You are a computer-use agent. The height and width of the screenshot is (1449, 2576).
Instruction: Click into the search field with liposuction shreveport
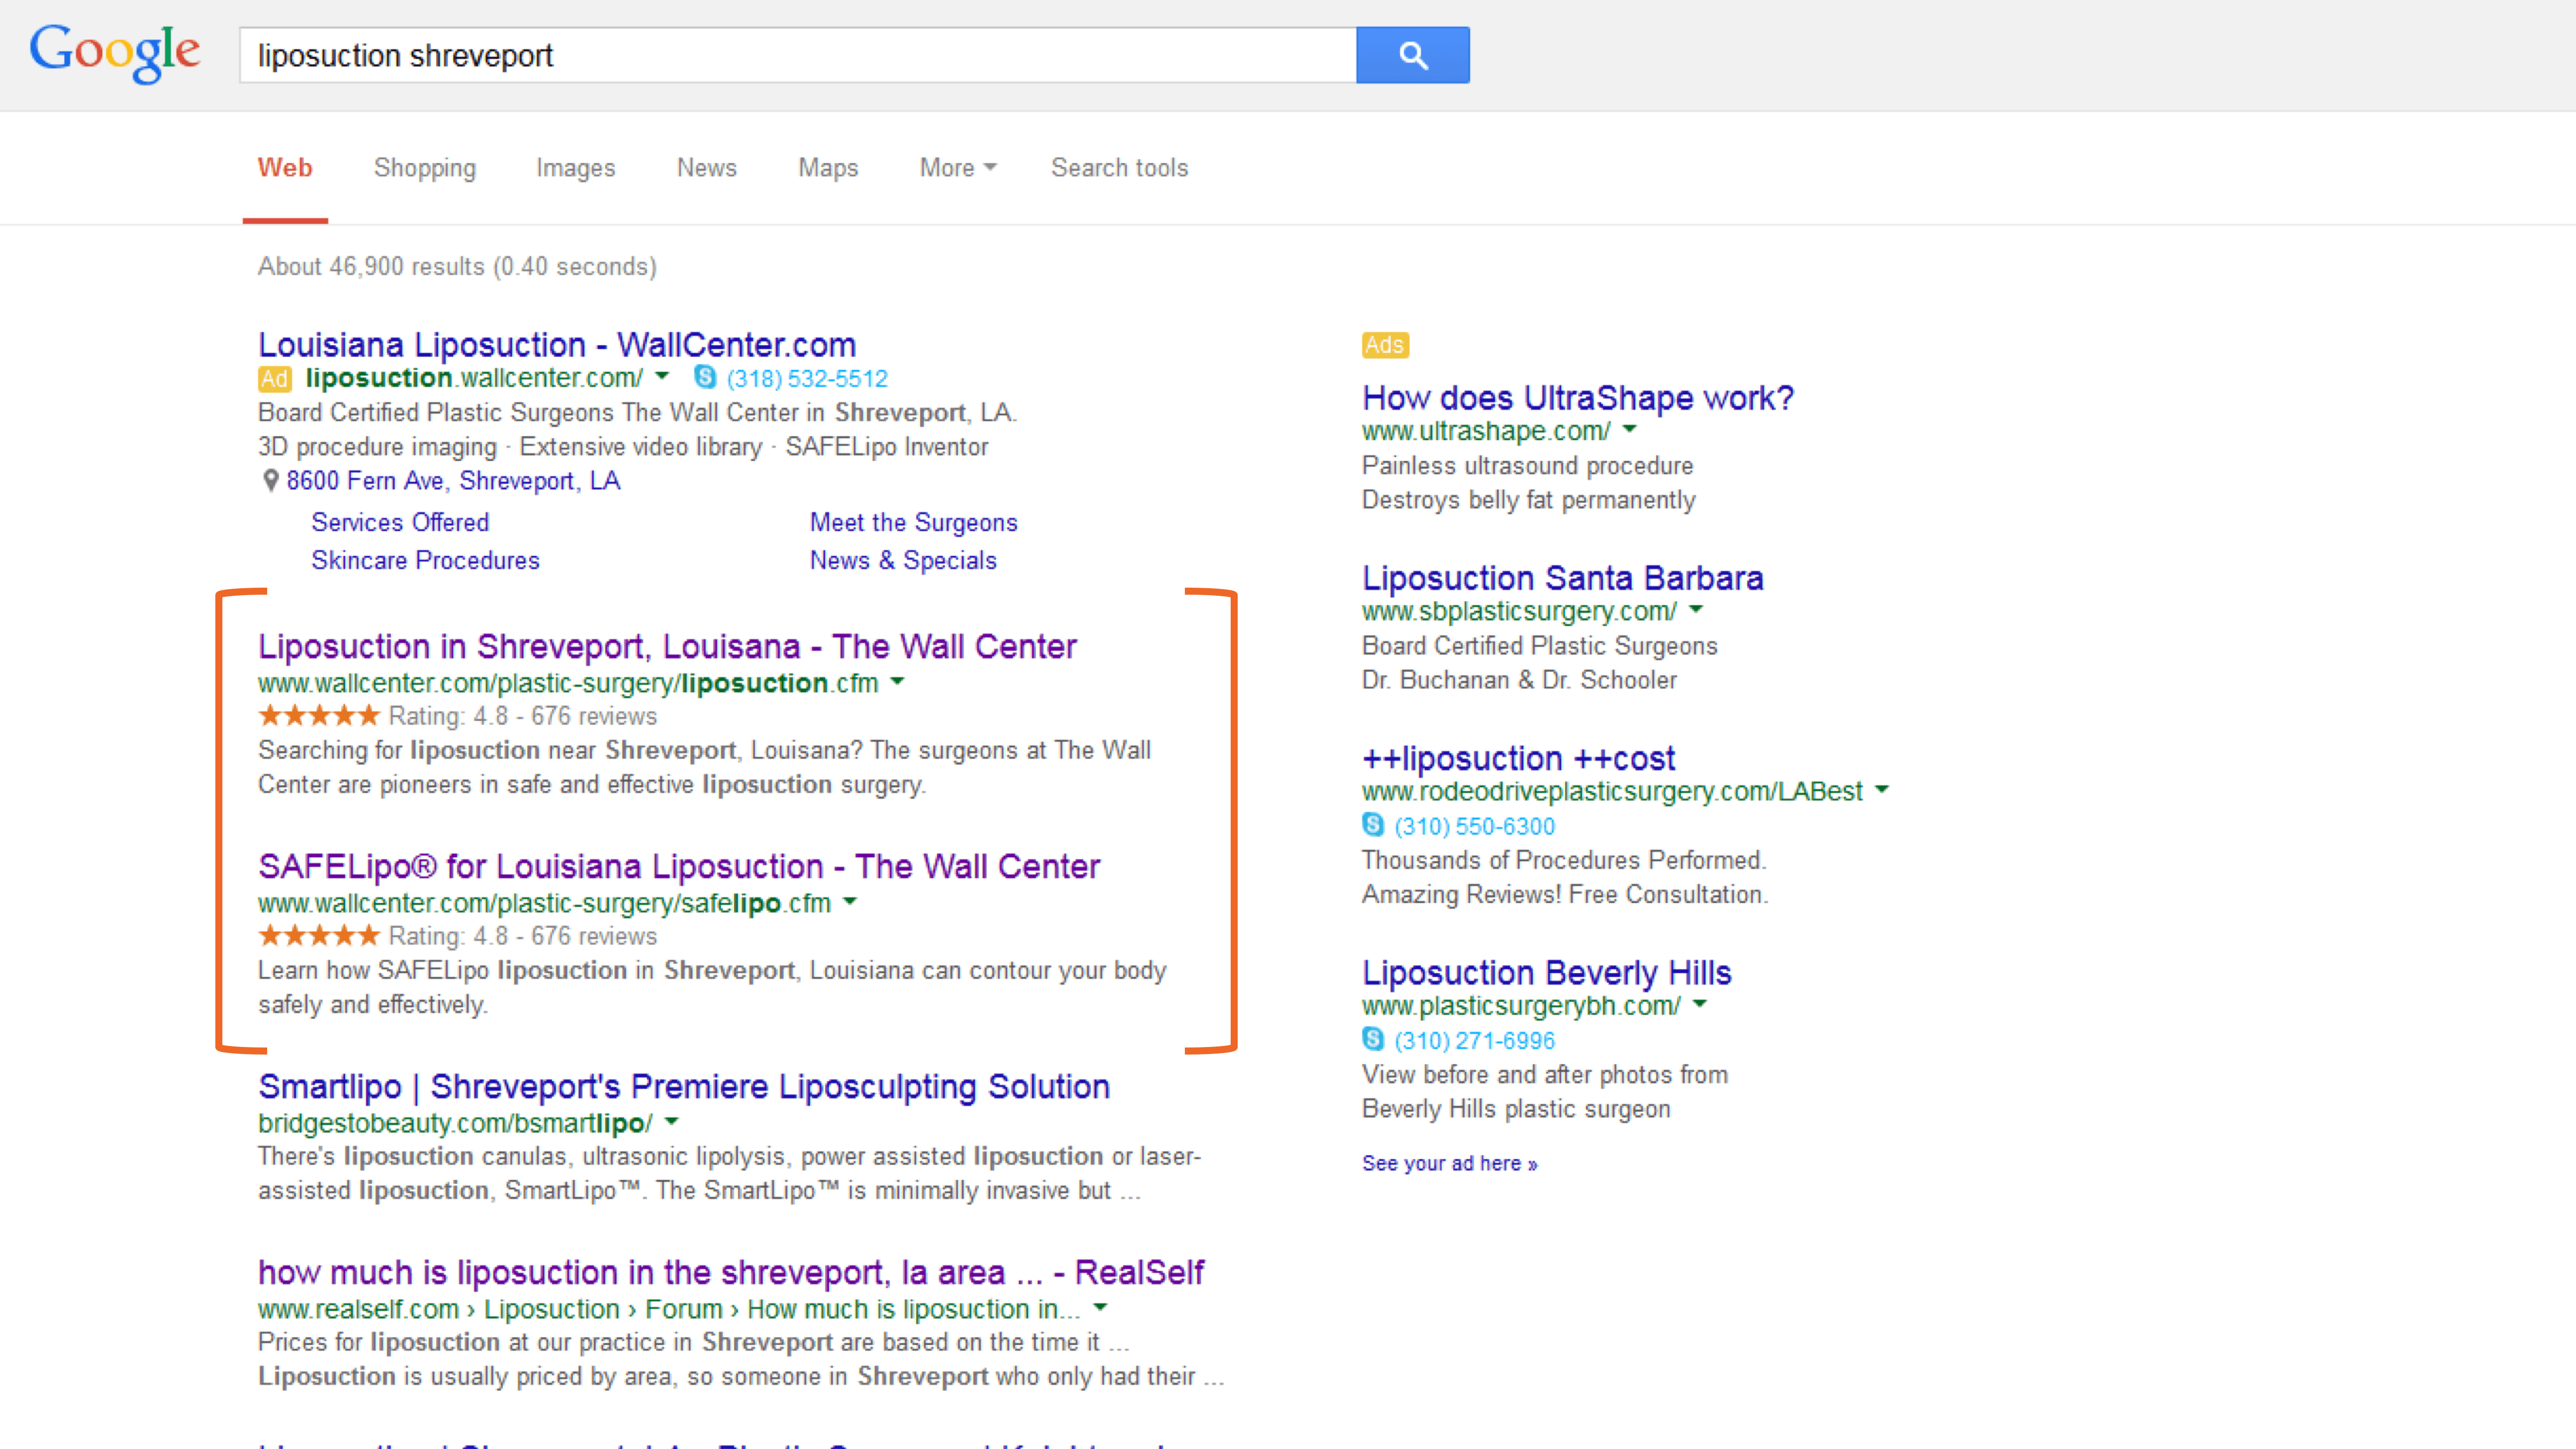797,55
